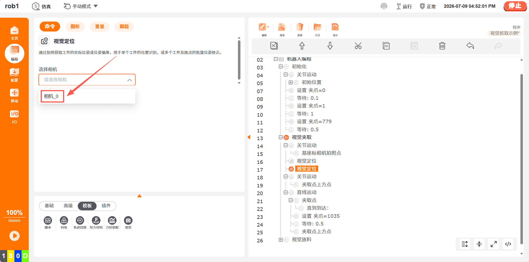Choose 相机_0 from the camera dropdown
This screenshot has height=262, width=529.
click(x=51, y=96)
